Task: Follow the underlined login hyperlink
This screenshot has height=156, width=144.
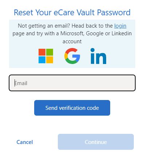Action: 120,26
